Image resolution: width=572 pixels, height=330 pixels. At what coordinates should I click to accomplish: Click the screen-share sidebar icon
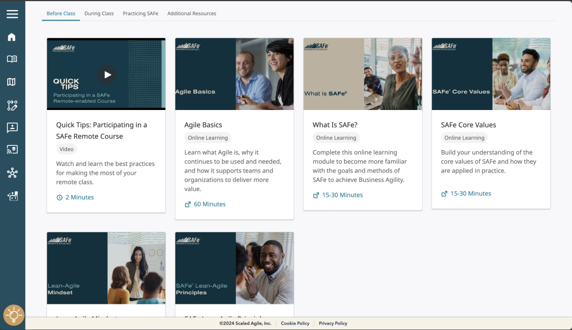coord(12,150)
